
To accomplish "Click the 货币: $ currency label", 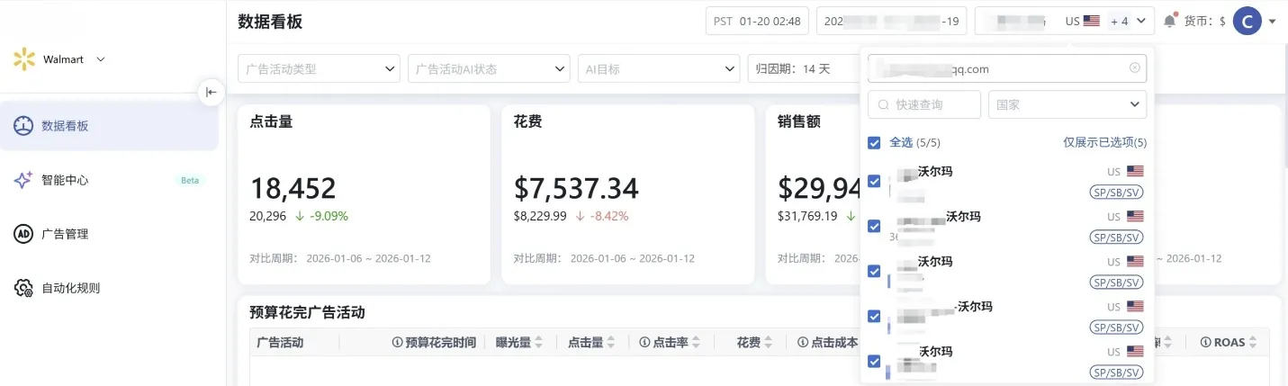I will (x=1204, y=21).
